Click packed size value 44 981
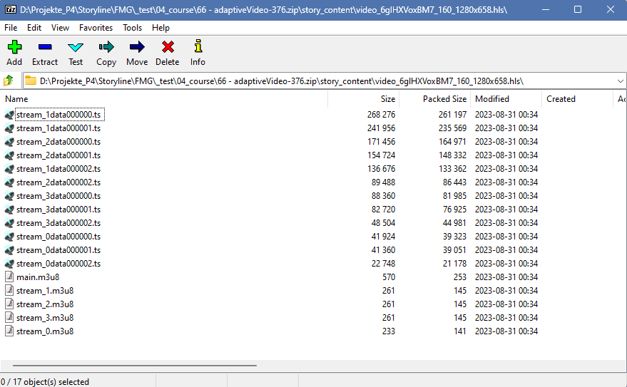 click(x=454, y=223)
